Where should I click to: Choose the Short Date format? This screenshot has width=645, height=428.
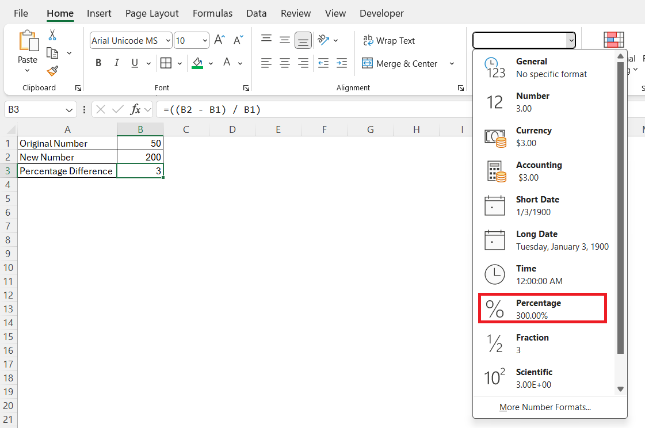point(544,206)
